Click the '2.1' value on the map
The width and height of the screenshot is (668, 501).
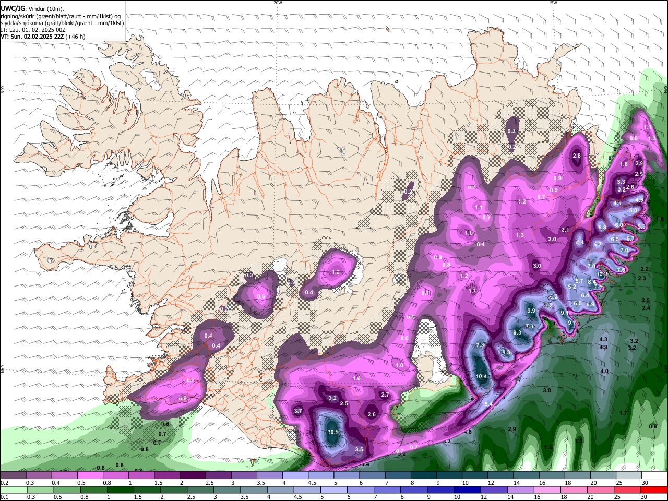[565, 230]
